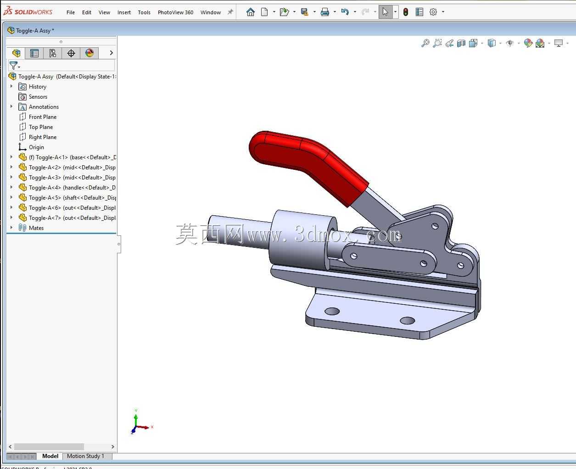Open the PhotoView 360 menu
This screenshot has height=469, width=576.
click(175, 12)
